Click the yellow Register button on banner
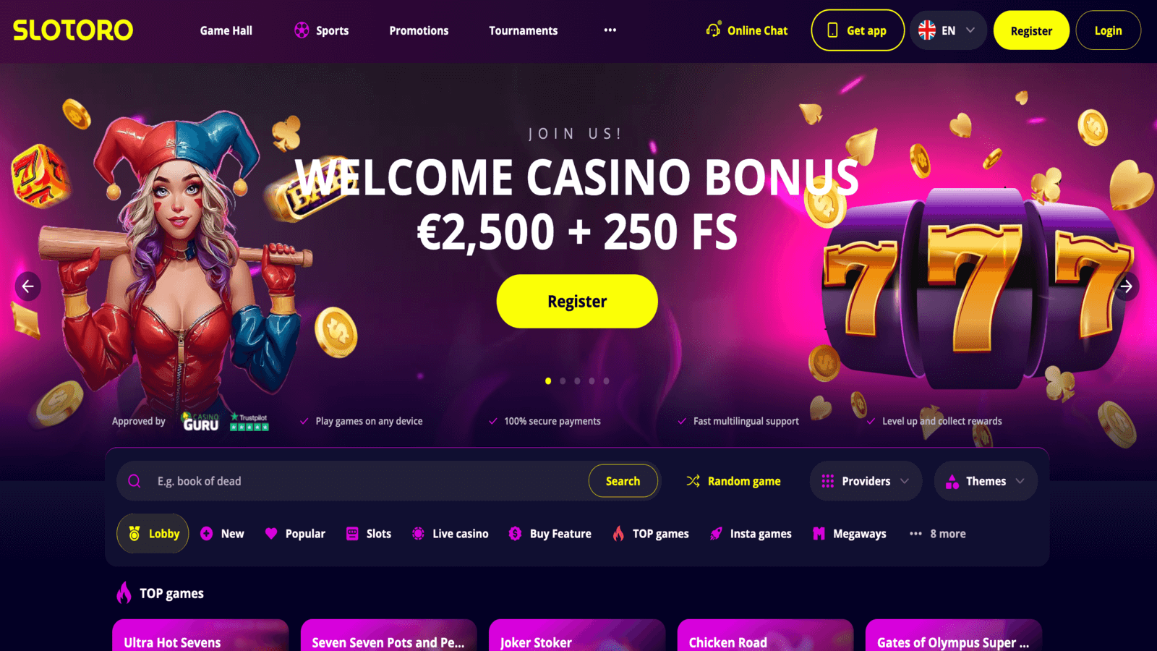This screenshot has width=1157, height=651. click(577, 301)
